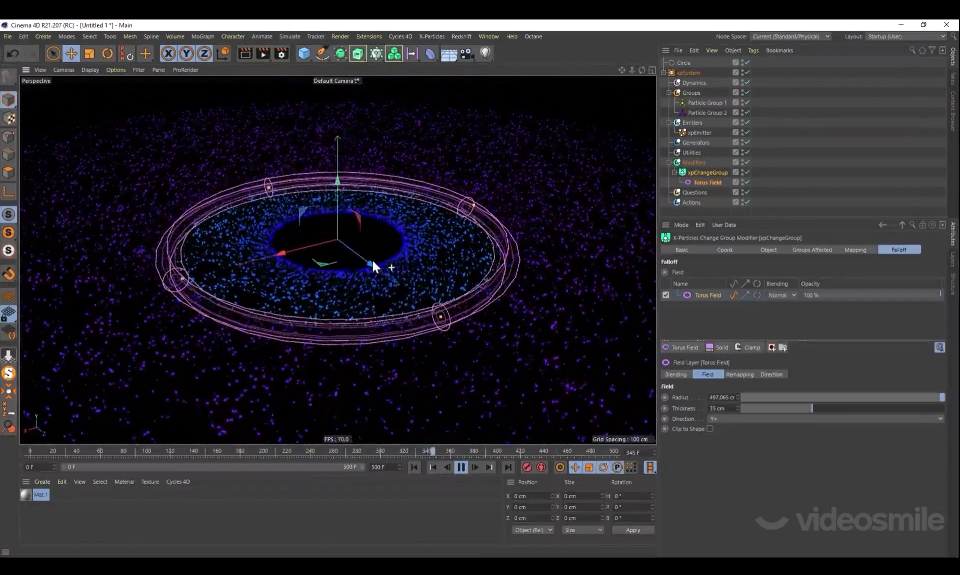Switch to the Remapping tab

739,374
